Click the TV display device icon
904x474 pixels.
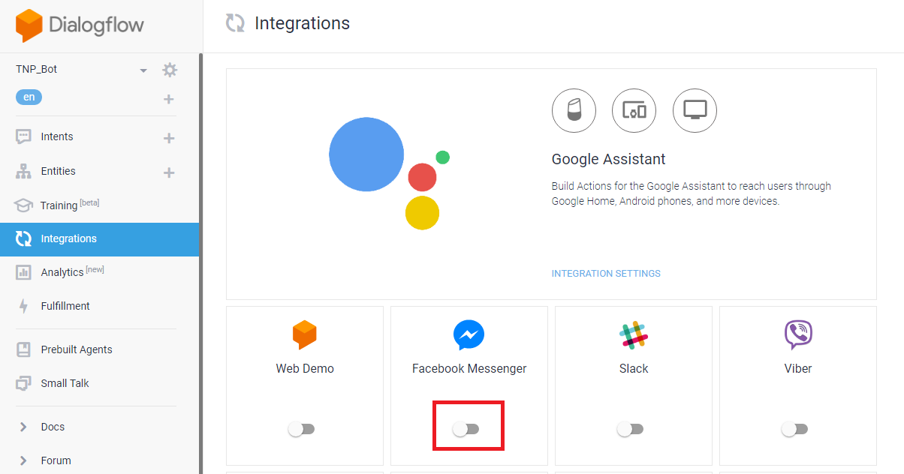click(x=695, y=111)
